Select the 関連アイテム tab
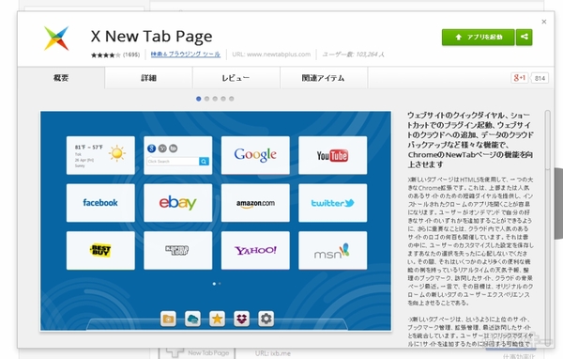This screenshot has width=563, height=359. tap(323, 78)
